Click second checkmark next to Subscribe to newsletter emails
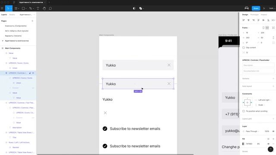This screenshot has width=276, height=155. click(105, 146)
